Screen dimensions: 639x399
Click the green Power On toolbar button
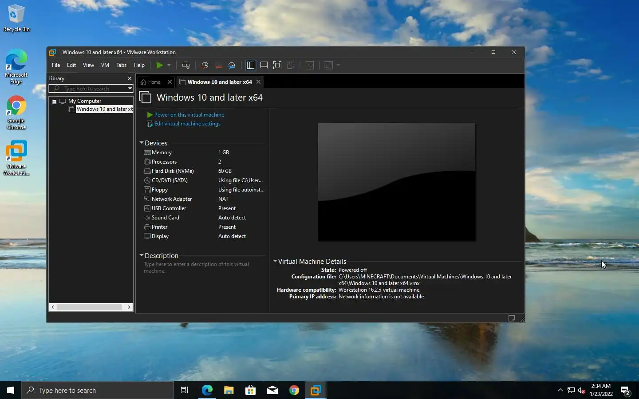159,65
